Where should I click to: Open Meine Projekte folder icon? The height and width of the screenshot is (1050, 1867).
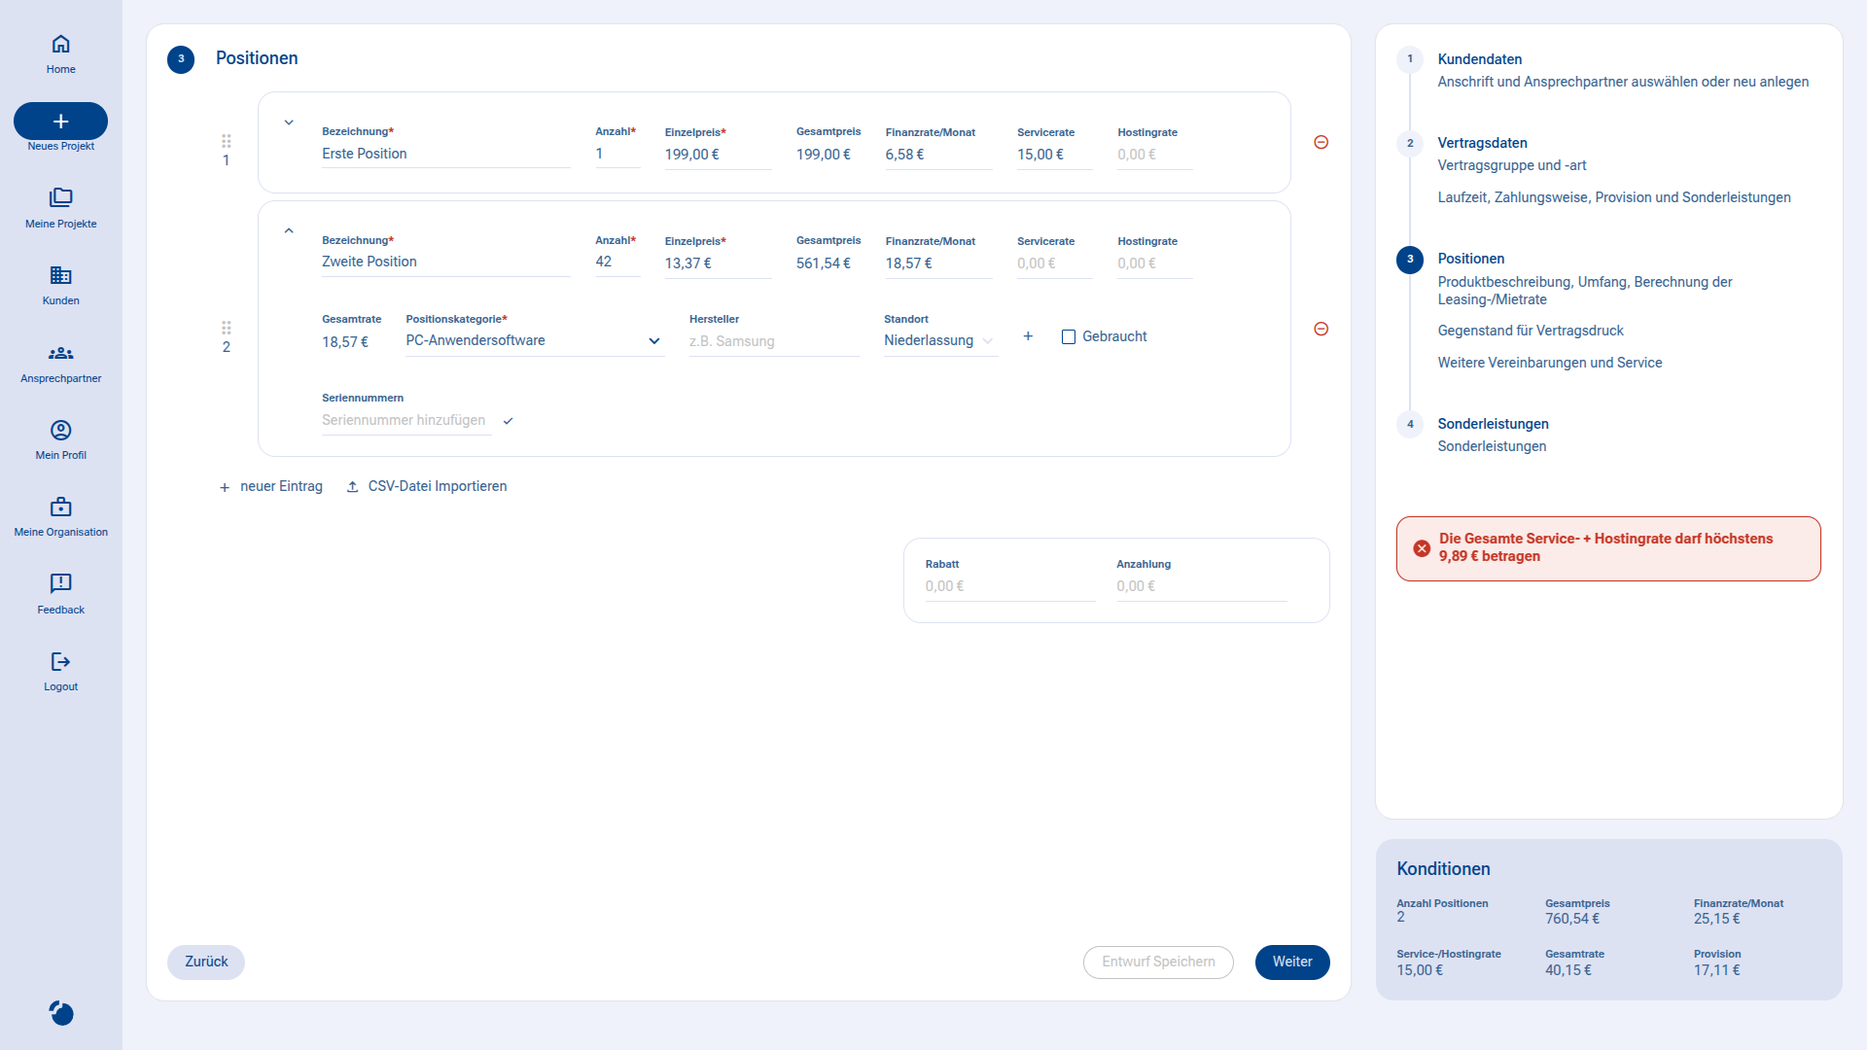point(60,197)
